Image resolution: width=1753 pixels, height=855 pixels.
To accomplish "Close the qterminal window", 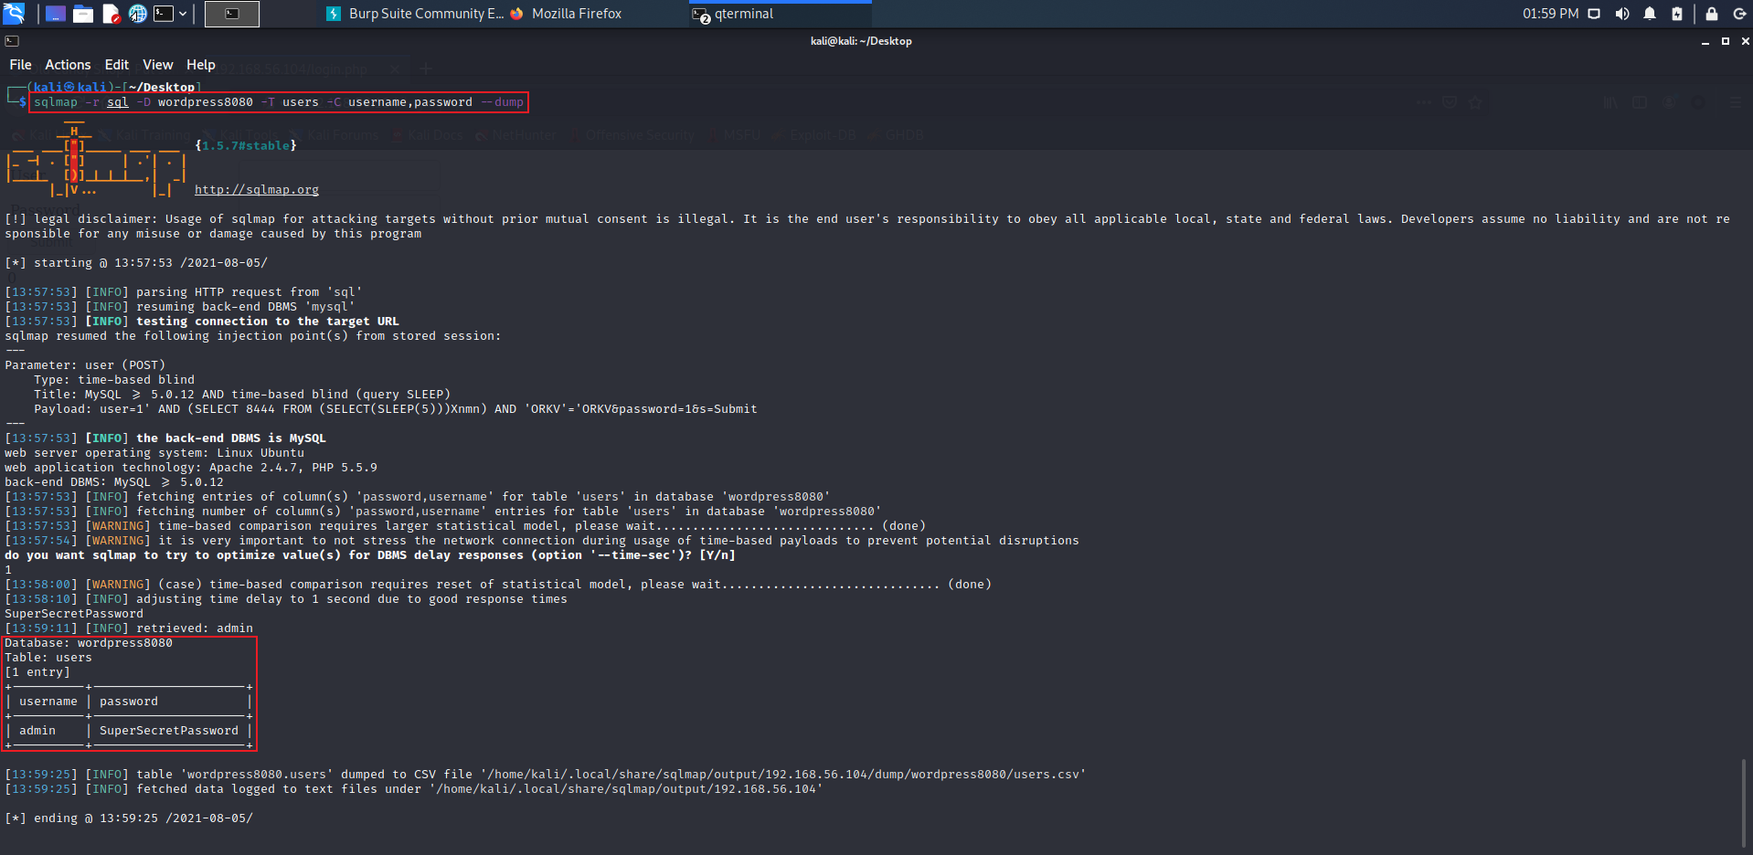I will point(1745,41).
